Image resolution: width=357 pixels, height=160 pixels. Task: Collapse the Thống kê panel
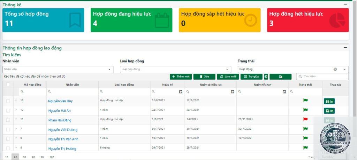pyautogui.click(x=345, y=4)
